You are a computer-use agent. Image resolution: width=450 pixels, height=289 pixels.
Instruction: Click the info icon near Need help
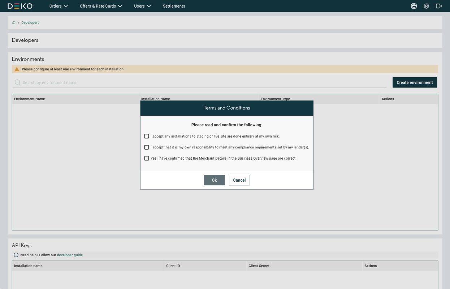click(x=16, y=255)
